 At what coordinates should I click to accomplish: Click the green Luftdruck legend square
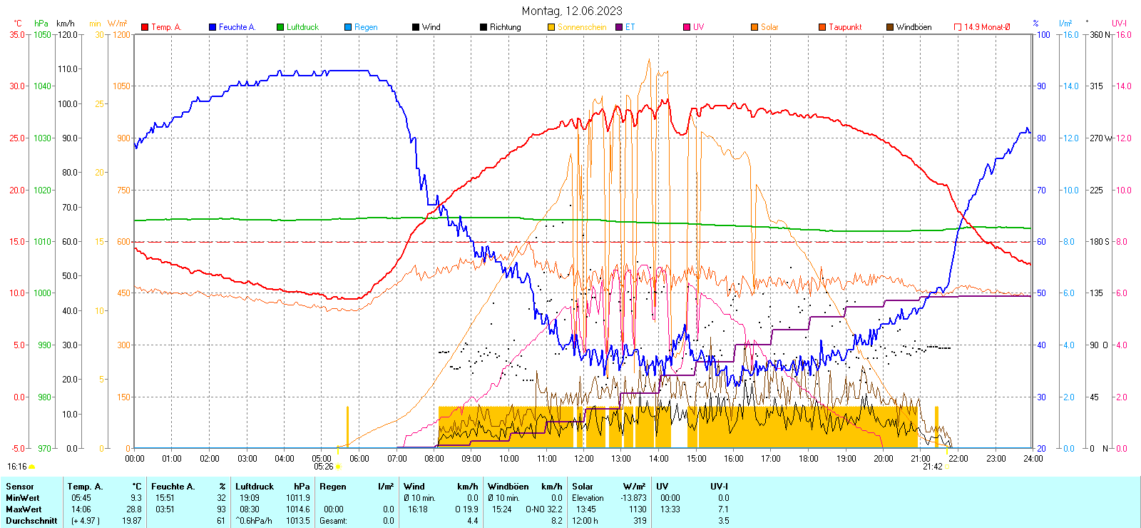[280, 27]
